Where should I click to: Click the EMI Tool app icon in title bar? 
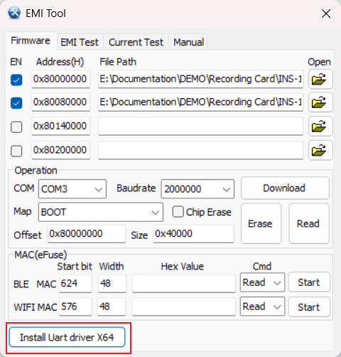pos(14,13)
